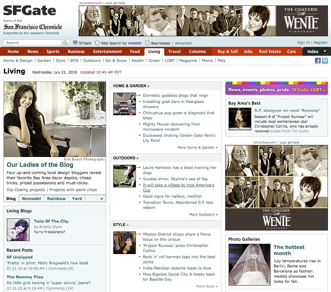The height and width of the screenshot is (292, 331).
Task: Click the Sign In link
Action: coord(303,42)
